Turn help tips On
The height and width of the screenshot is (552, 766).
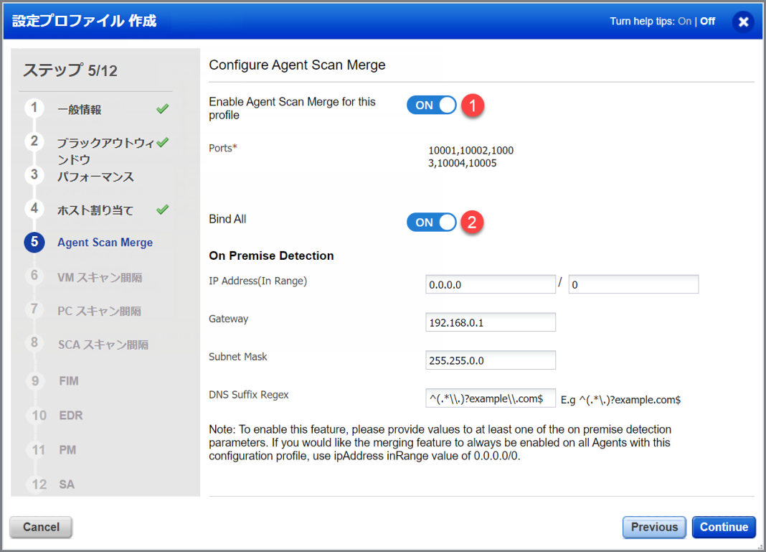click(684, 22)
